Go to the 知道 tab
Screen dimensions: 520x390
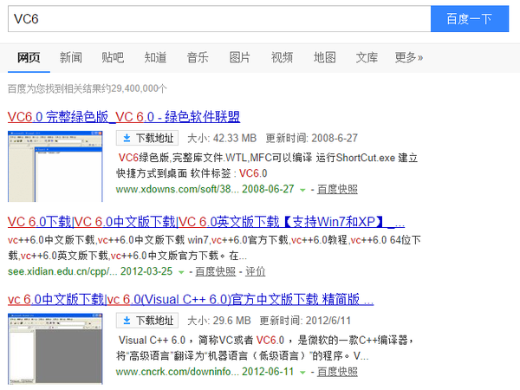155,58
